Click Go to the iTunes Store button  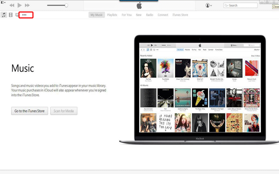tap(30, 111)
